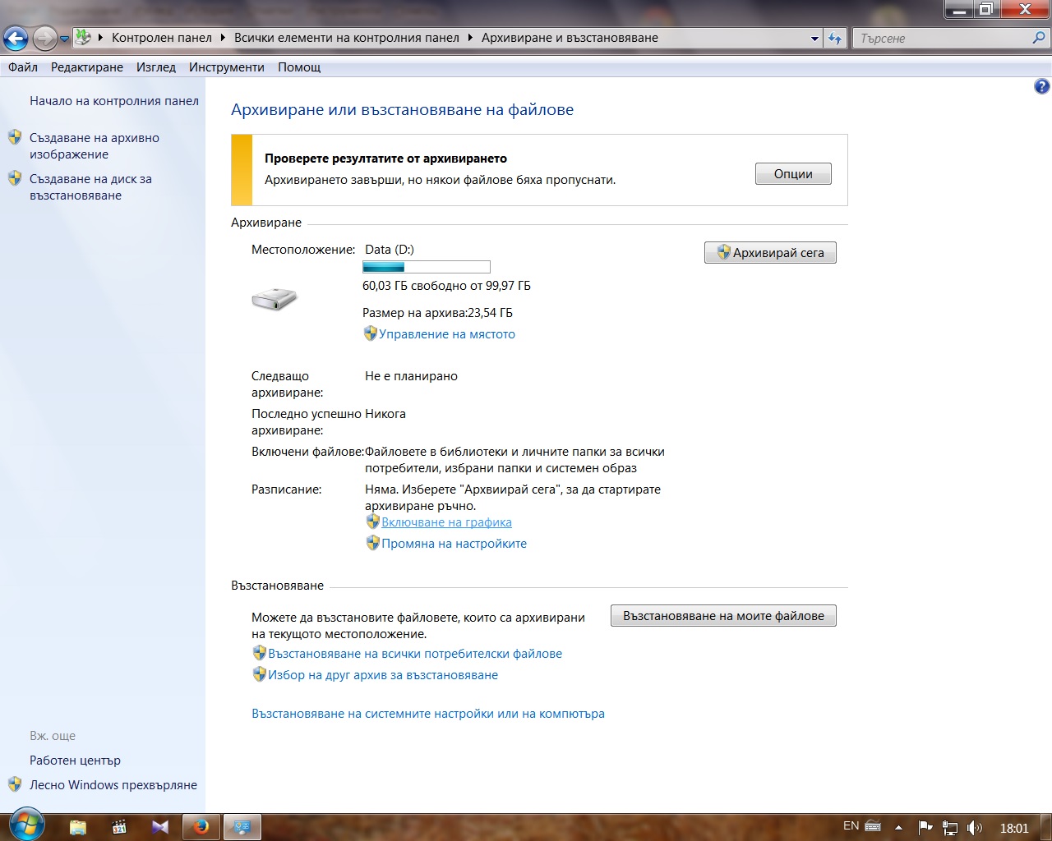This screenshot has height=841, width=1052.
Task: Click the Data (D:) hard drive icon
Action: 275,299
